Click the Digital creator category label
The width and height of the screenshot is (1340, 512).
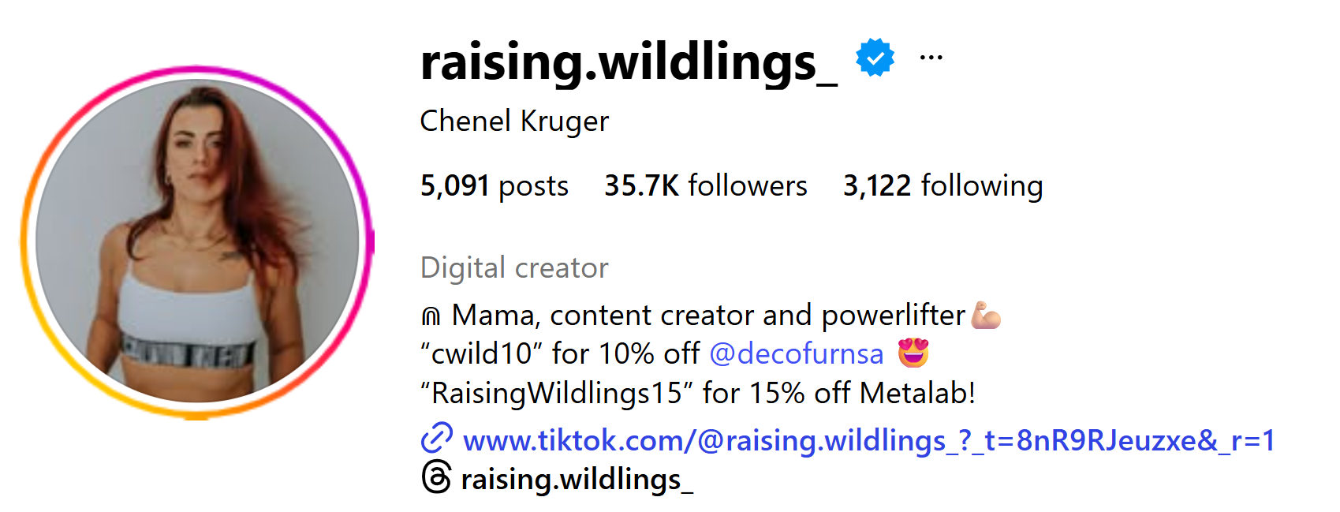[x=514, y=268]
